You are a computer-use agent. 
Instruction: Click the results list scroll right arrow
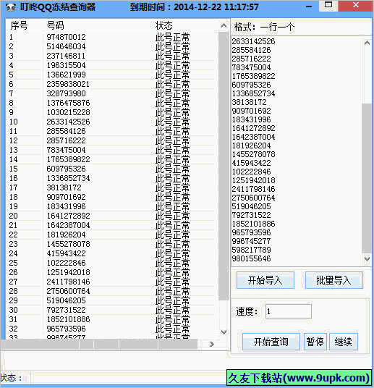[x=211, y=344]
